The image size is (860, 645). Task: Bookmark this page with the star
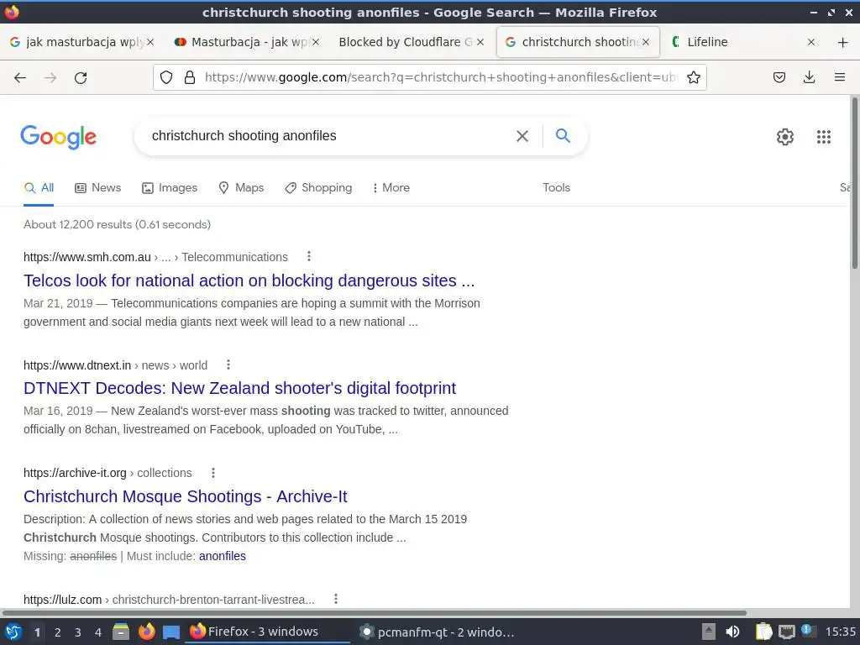(x=693, y=77)
